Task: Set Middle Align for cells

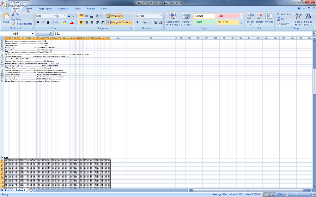Action: (87, 16)
